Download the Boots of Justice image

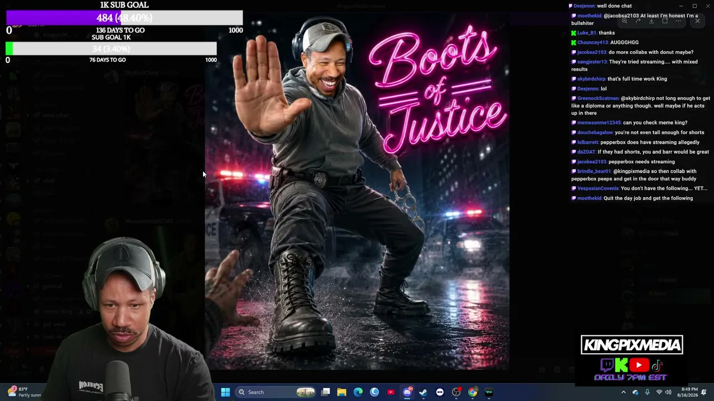pos(652,21)
